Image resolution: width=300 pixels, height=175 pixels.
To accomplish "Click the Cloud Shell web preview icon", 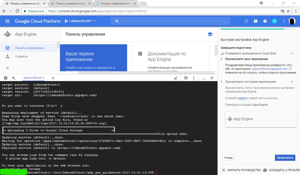I will [186, 78].
